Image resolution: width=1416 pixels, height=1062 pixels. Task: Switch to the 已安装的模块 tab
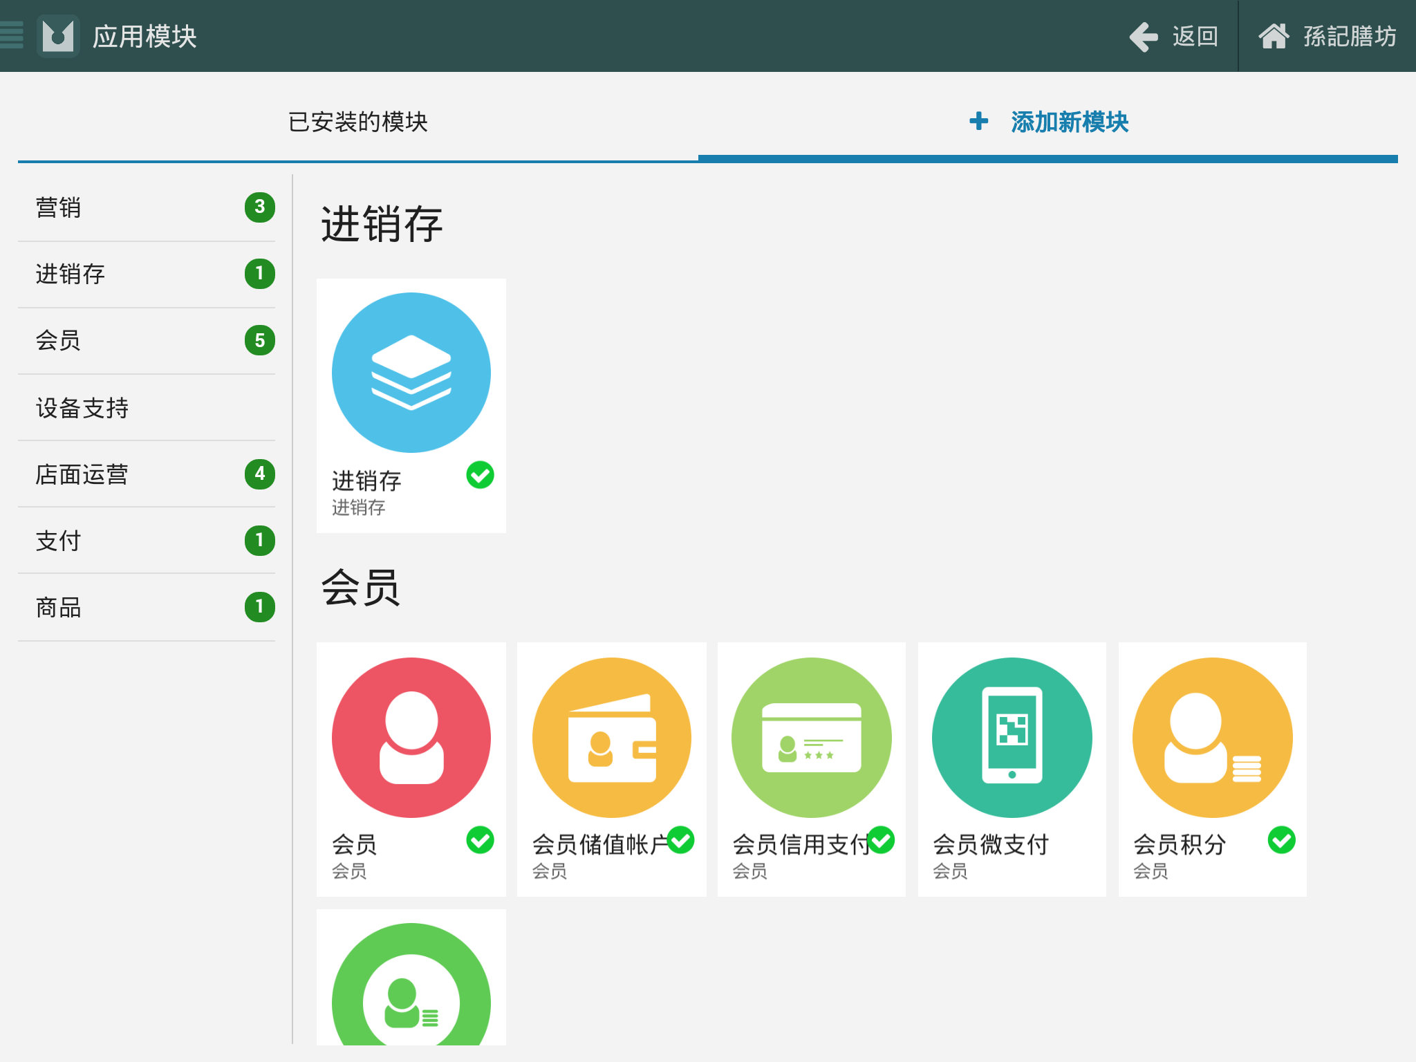point(358,122)
